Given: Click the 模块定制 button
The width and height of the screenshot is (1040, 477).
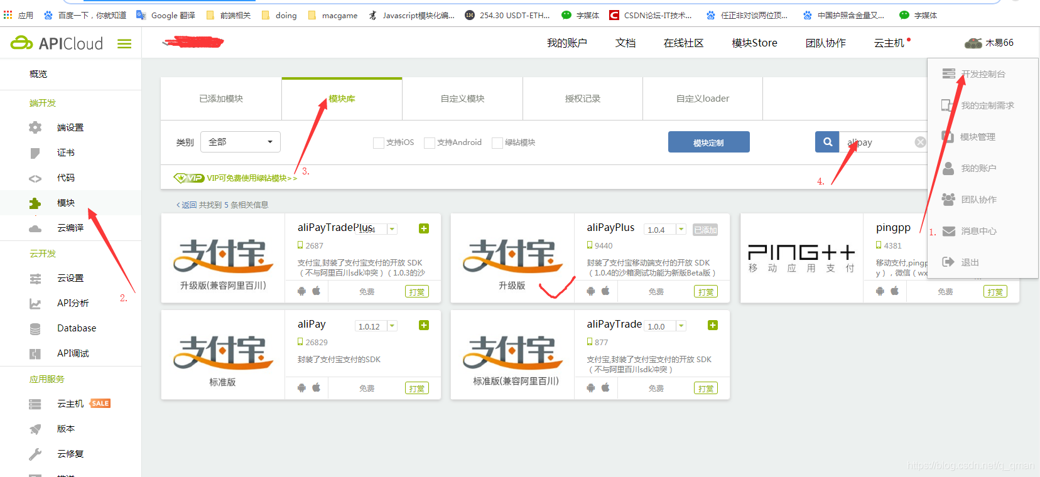Looking at the screenshot, I should tap(708, 142).
